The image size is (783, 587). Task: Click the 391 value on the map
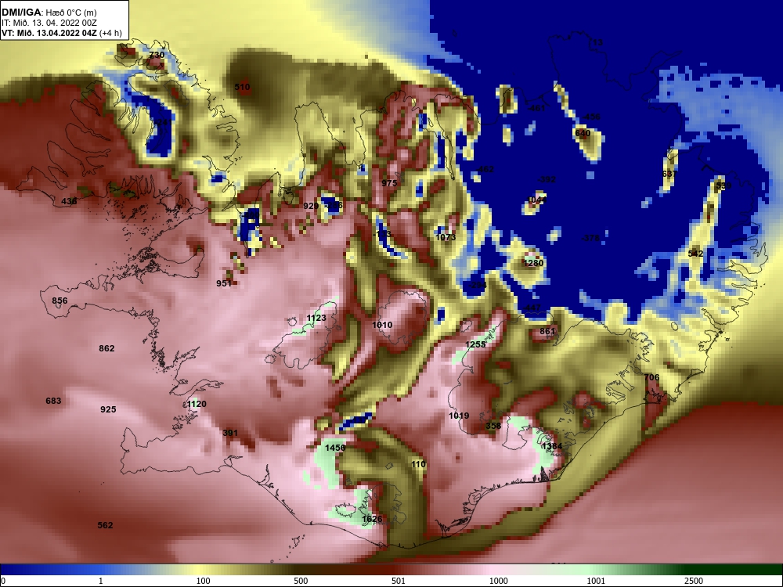pyautogui.click(x=230, y=433)
